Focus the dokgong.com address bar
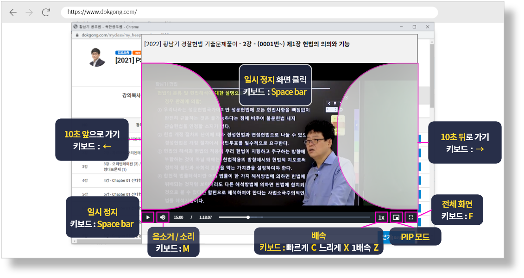Viewport: 524px width, 278px height. [249, 12]
